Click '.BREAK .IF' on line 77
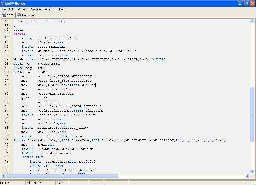 (x=40, y=166)
